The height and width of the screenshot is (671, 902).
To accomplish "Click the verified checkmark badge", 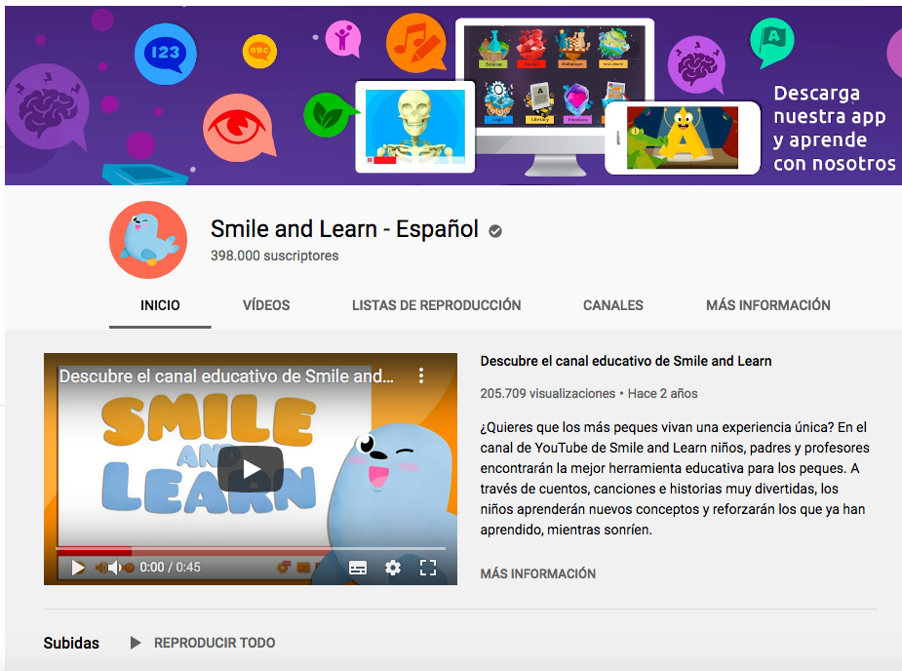I will click(x=495, y=231).
